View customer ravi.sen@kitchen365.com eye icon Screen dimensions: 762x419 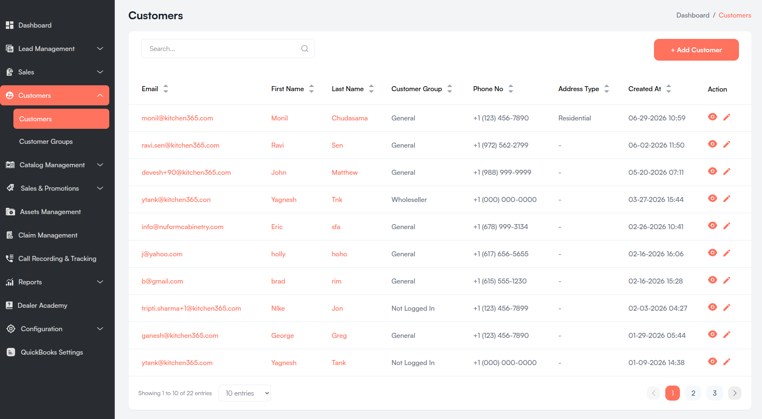713,144
